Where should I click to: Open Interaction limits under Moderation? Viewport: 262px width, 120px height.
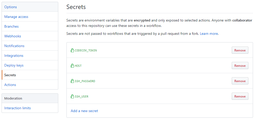(x=17, y=108)
